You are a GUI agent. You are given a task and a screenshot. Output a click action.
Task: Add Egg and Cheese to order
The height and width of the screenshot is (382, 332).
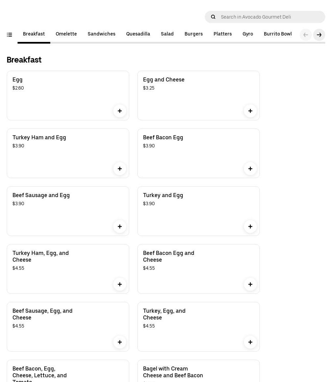click(x=250, y=111)
